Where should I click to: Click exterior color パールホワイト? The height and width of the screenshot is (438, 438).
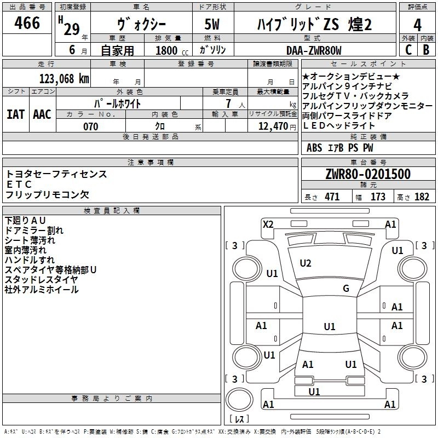pos(118,103)
